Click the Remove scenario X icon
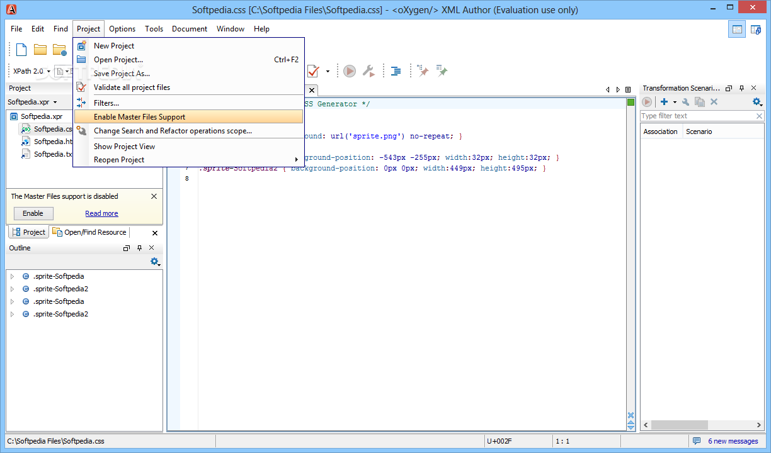Screen dimensions: 771x453 tap(714, 102)
